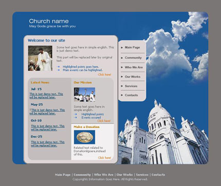Select Services in side menu
The height and width of the screenshot is (186, 221).
click(131, 86)
